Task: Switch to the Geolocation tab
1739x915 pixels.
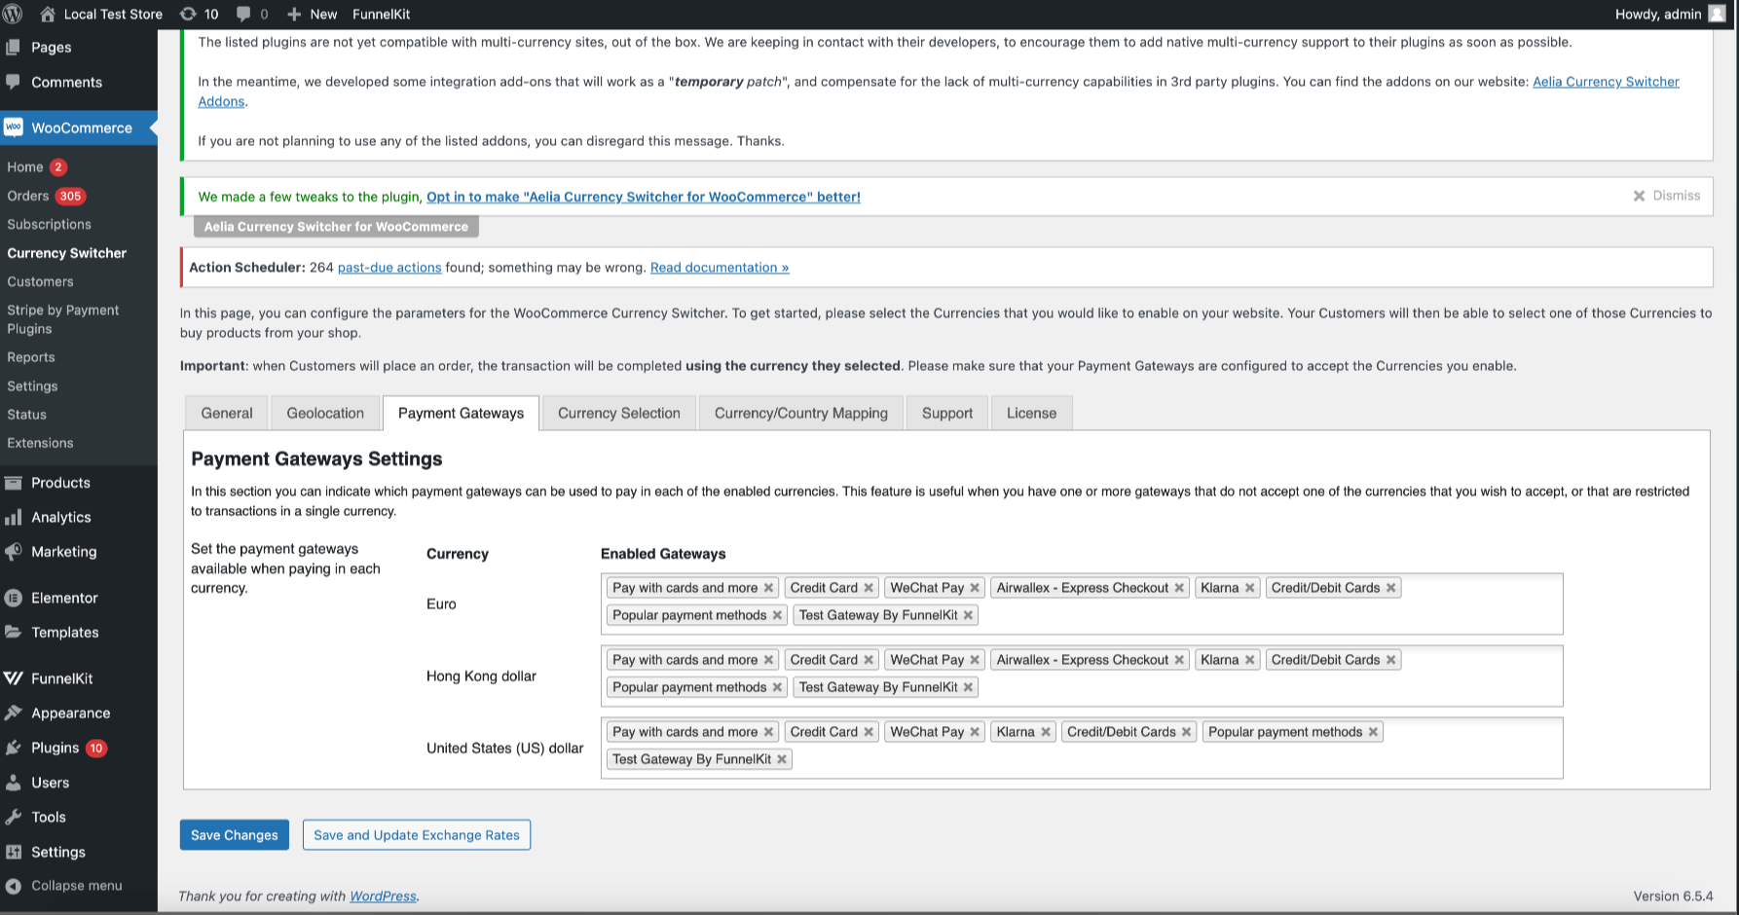Action: pyautogui.click(x=325, y=413)
